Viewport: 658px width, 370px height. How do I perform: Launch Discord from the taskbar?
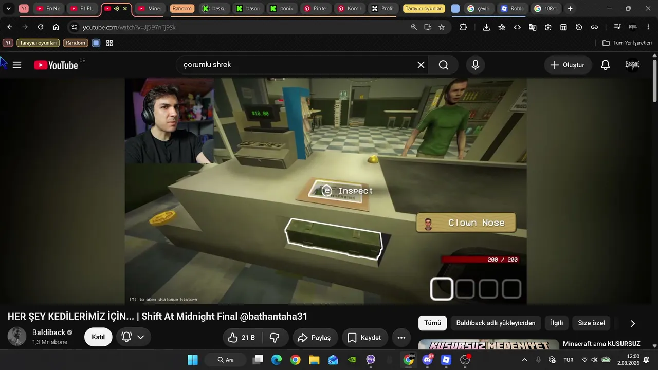point(427,360)
